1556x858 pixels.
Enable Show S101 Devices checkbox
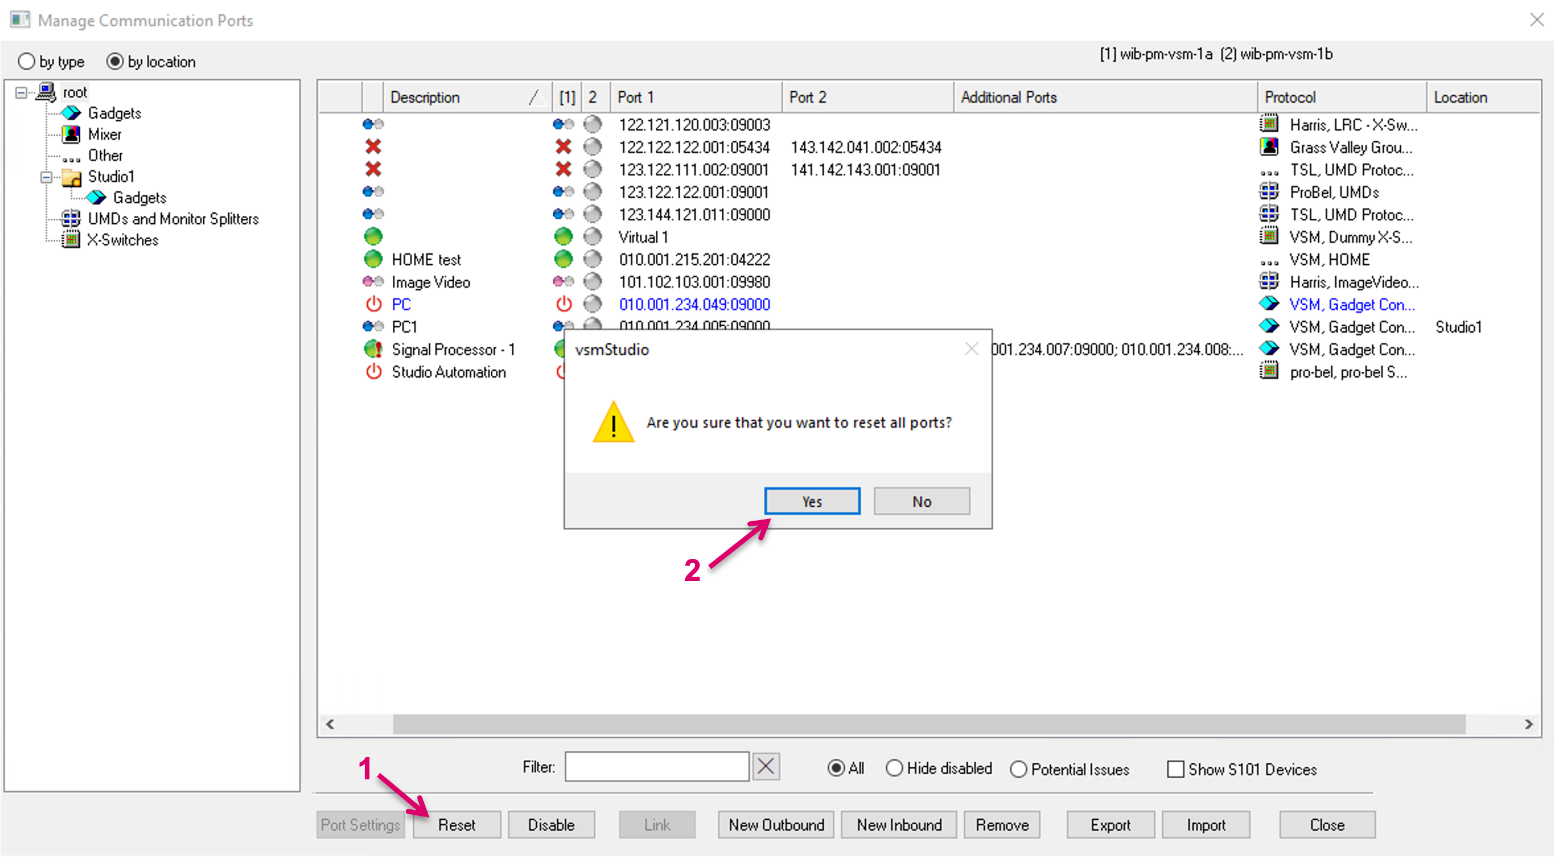coord(1175,769)
